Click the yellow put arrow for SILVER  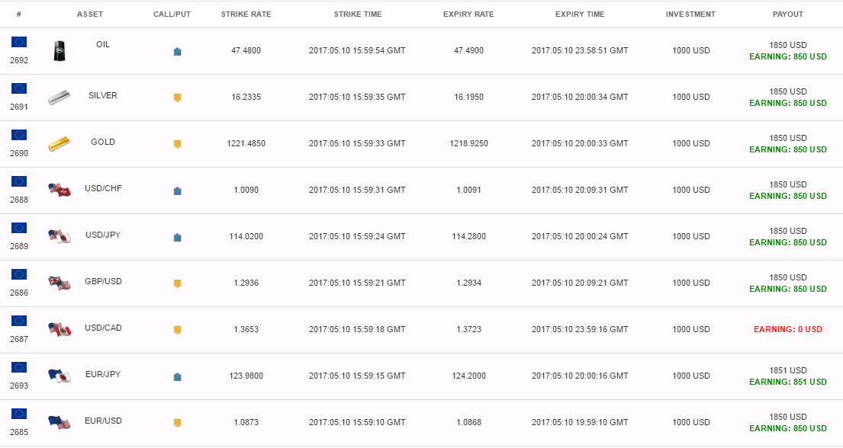click(x=178, y=98)
